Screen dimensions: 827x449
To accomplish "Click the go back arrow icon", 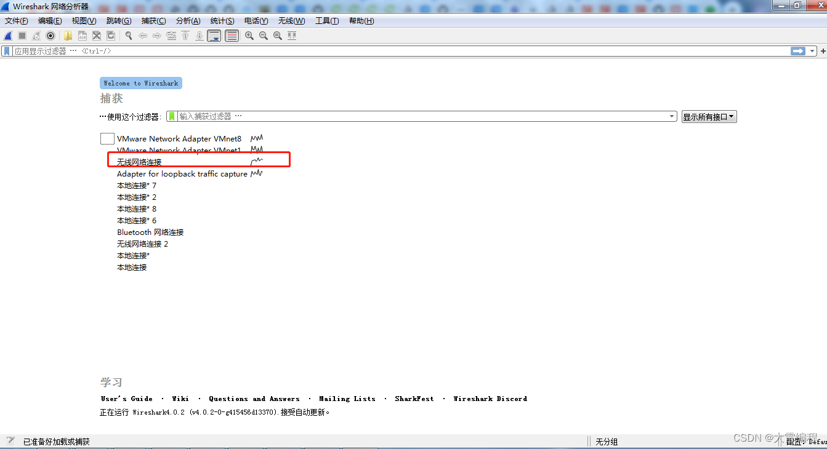I will (143, 36).
